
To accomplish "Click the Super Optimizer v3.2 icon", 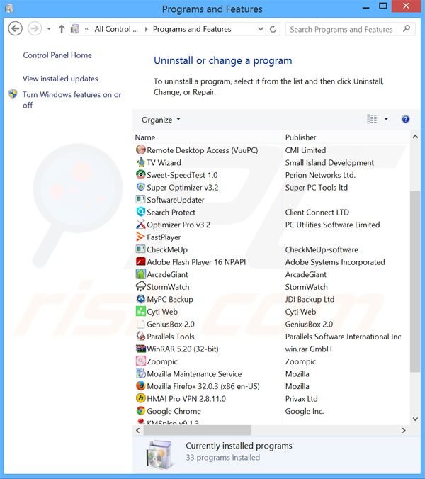I will pyautogui.click(x=141, y=187).
